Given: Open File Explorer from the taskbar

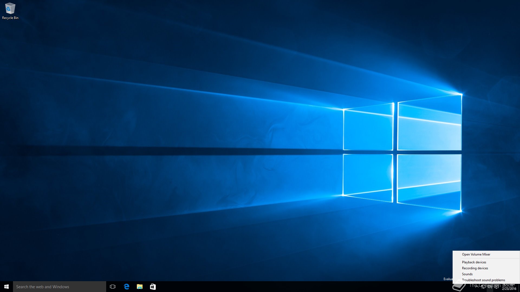Looking at the screenshot, I should point(140,287).
